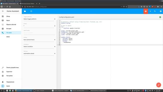This screenshot has height=92, width=163.
Task: Open the editor settings gear
Action: [161, 11]
